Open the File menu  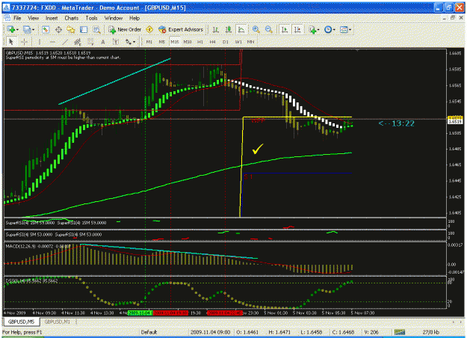click(x=17, y=18)
